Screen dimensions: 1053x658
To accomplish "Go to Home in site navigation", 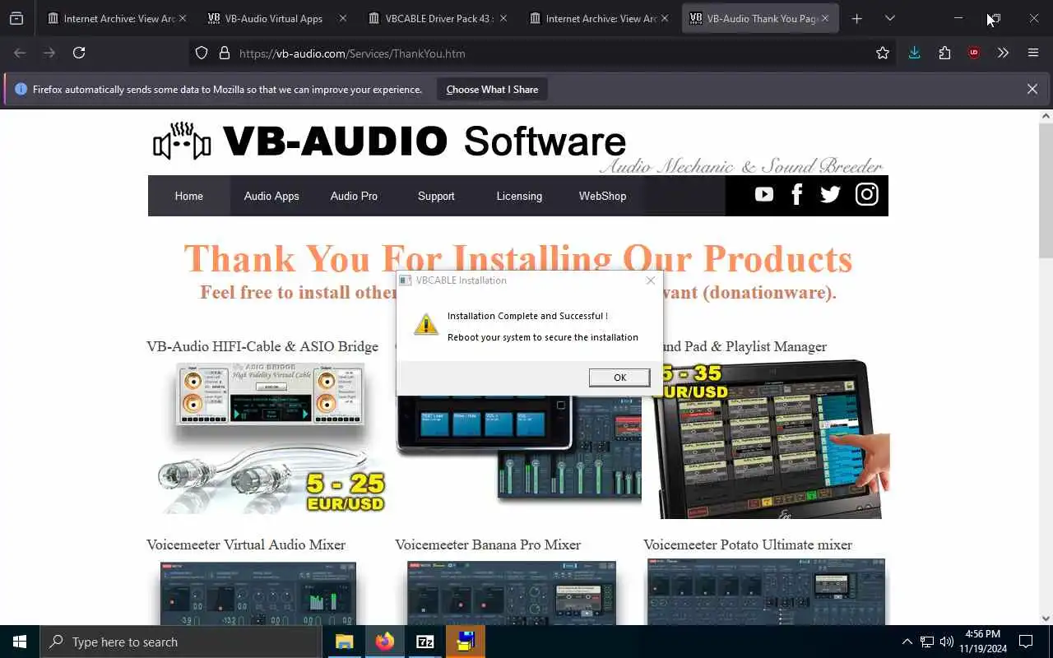I will pos(188,196).
